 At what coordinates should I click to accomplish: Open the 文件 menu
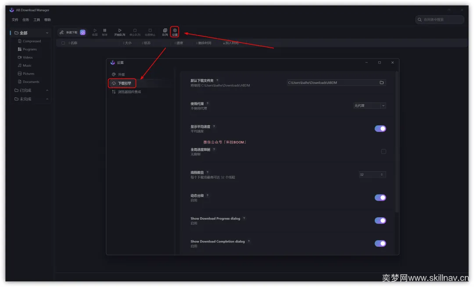[x=15, y=20]
